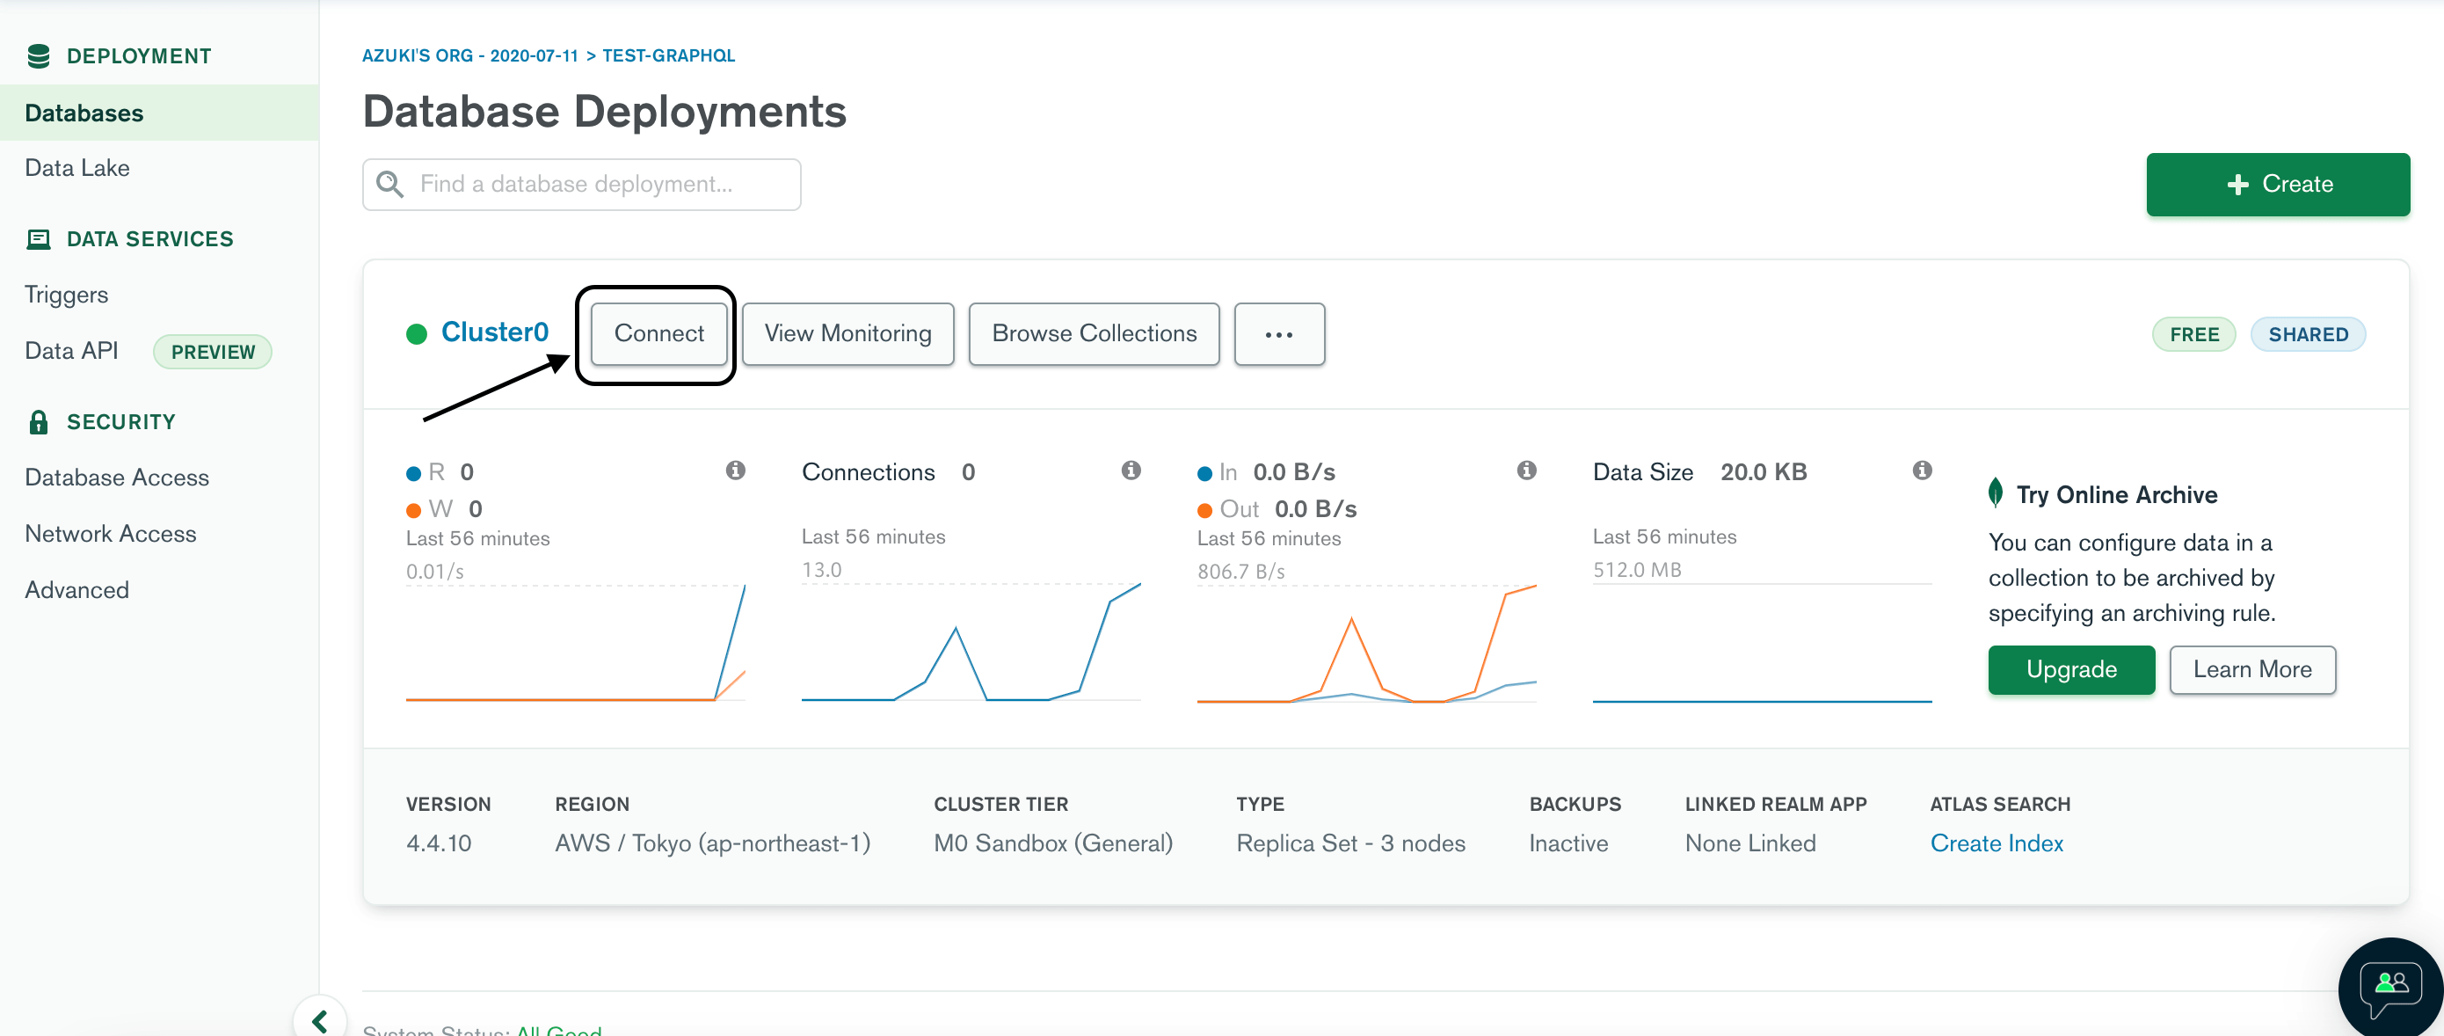Image resolution: width=2444 pixels, height=1036 pixels.
Task: Click the Connections chart
Action: tap(971, 642)
